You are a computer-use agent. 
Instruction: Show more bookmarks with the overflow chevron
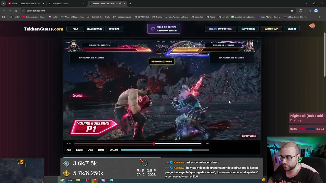[x=320, y=17]
